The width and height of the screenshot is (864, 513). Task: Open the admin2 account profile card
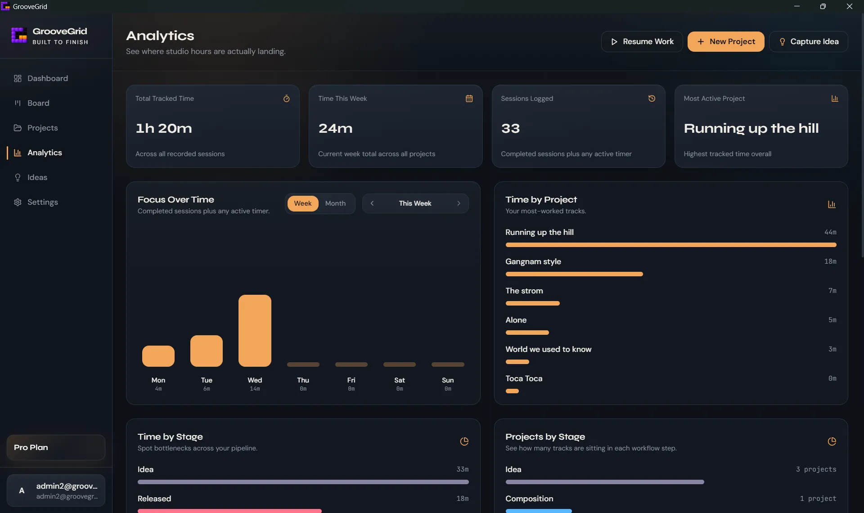point(56,490)
